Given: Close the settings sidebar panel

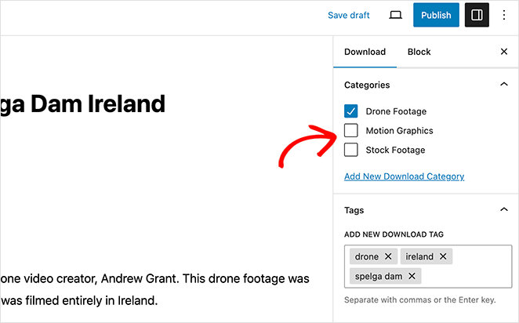Looking at the screenshot, I should (504, 52).
